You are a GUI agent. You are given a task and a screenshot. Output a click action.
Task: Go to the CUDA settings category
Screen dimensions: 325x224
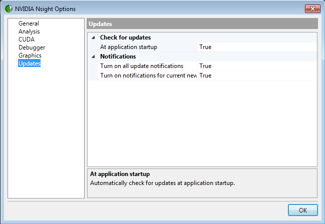point(27,39)
